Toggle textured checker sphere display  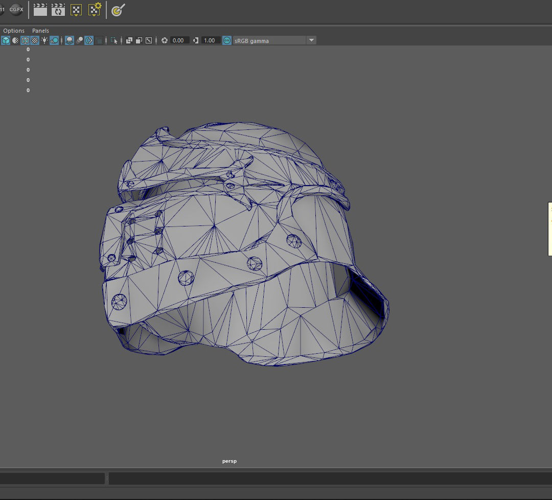(35, 40)
